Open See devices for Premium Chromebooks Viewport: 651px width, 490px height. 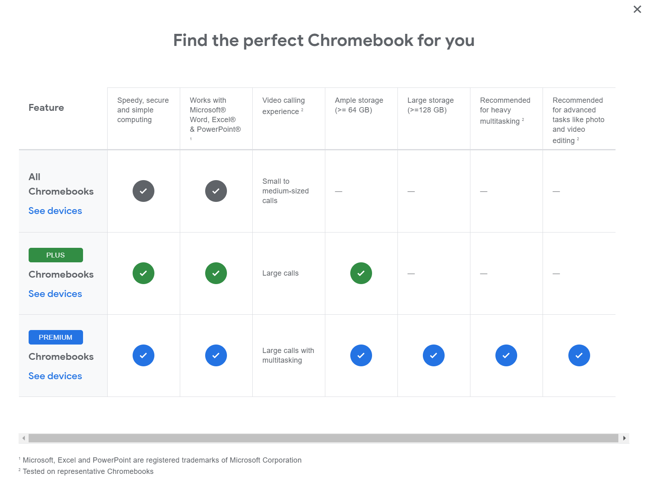55,376
